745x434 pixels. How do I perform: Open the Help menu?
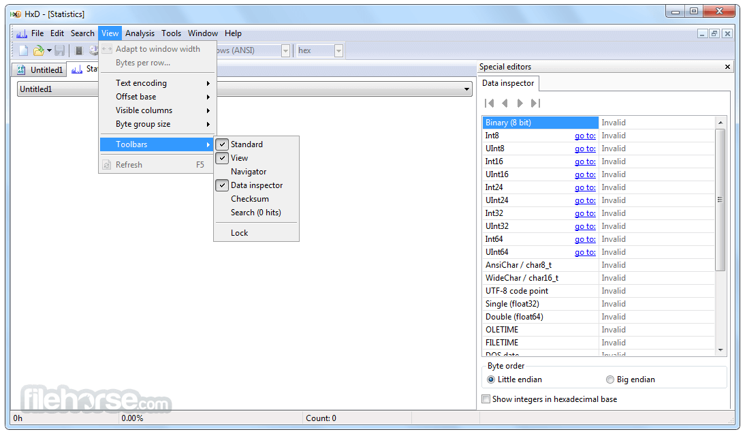[x=234, y=33]
